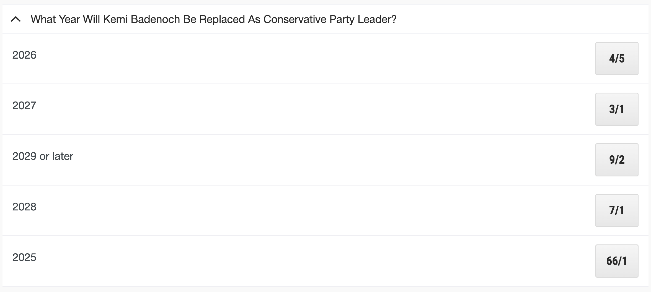Choose the 7/1 odds button
This screenshot has height=292, width=651.
point(617,210)
